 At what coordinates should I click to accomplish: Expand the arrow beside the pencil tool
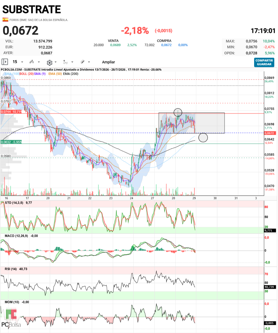(x=89, y=62)
